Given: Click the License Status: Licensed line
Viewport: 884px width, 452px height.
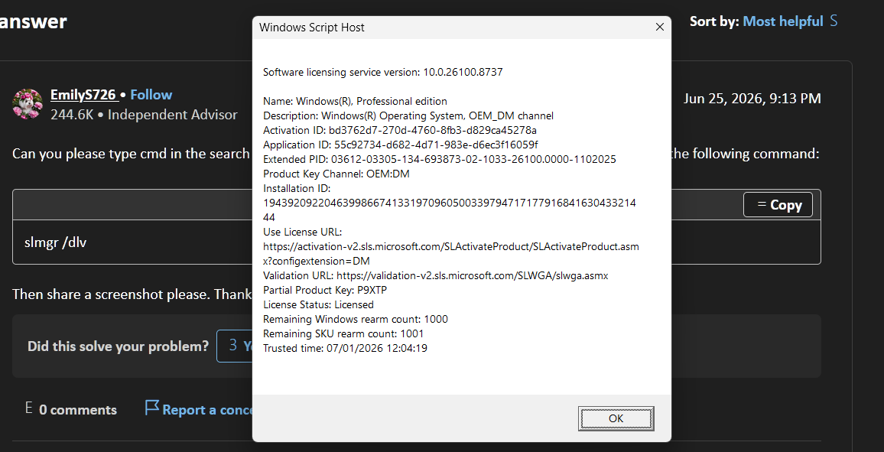Looking at the screenshot, I should [319, 304].
